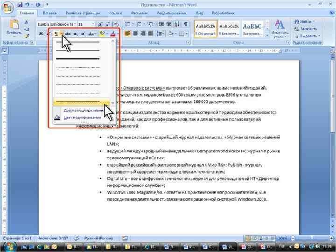Activate the Format Painter brush
The image size is (336, 252).
click(x=26, y=36)
